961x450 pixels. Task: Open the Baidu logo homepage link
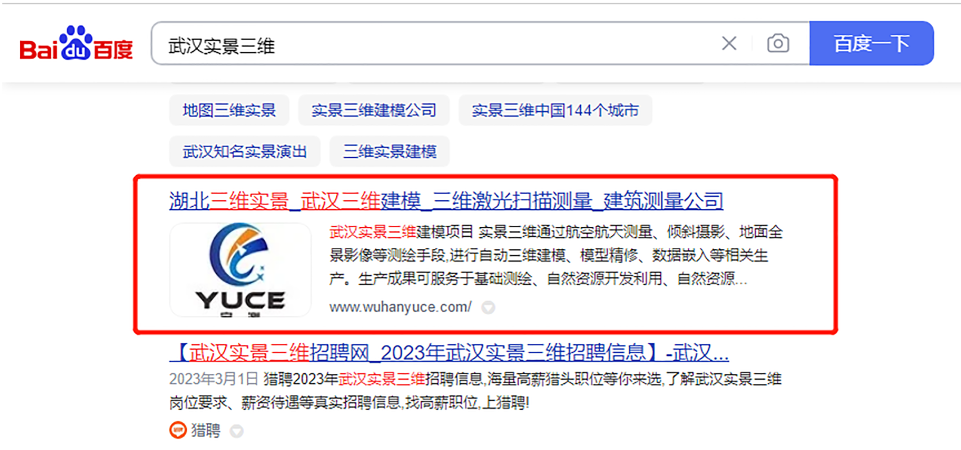(76, 43)
